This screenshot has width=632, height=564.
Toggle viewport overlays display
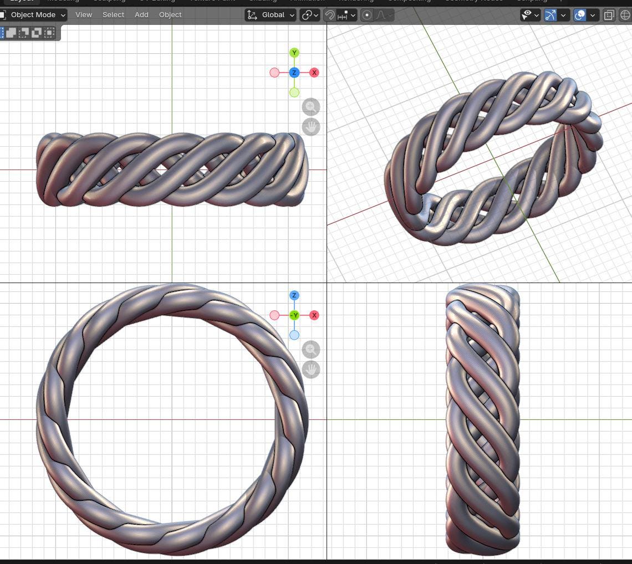pos(579,16)
